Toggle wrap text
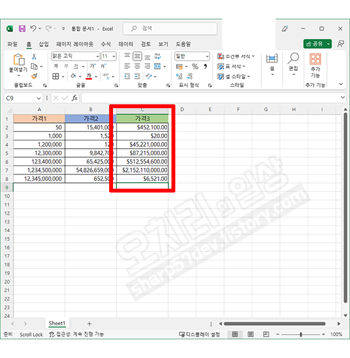Screen dimensions: 350x358 pos(157,56)
